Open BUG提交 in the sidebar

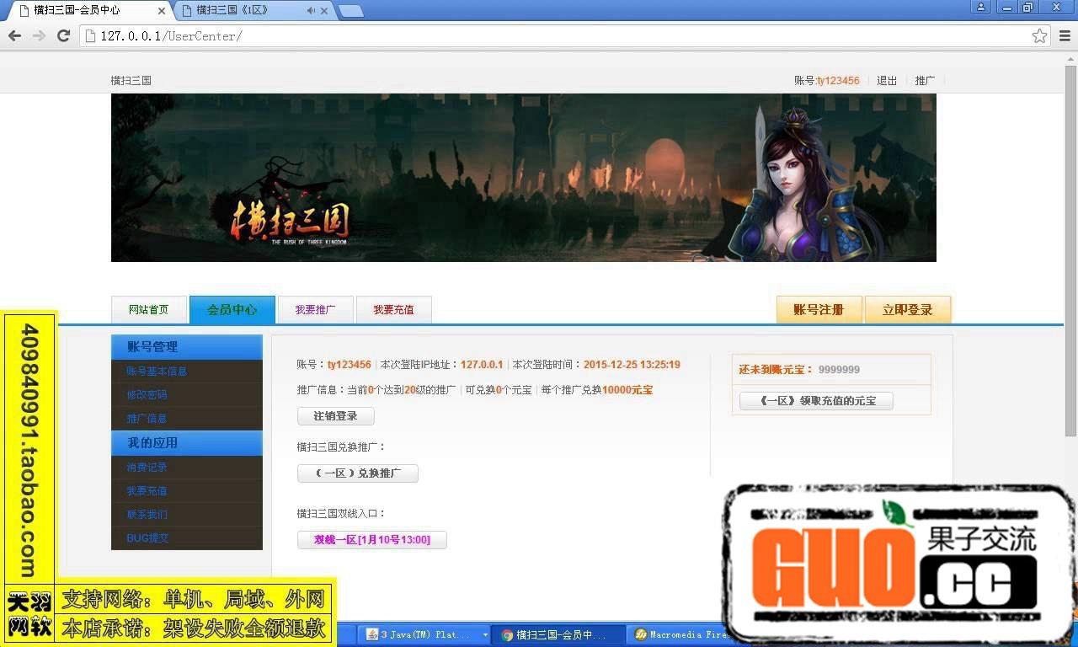(147, 538)
